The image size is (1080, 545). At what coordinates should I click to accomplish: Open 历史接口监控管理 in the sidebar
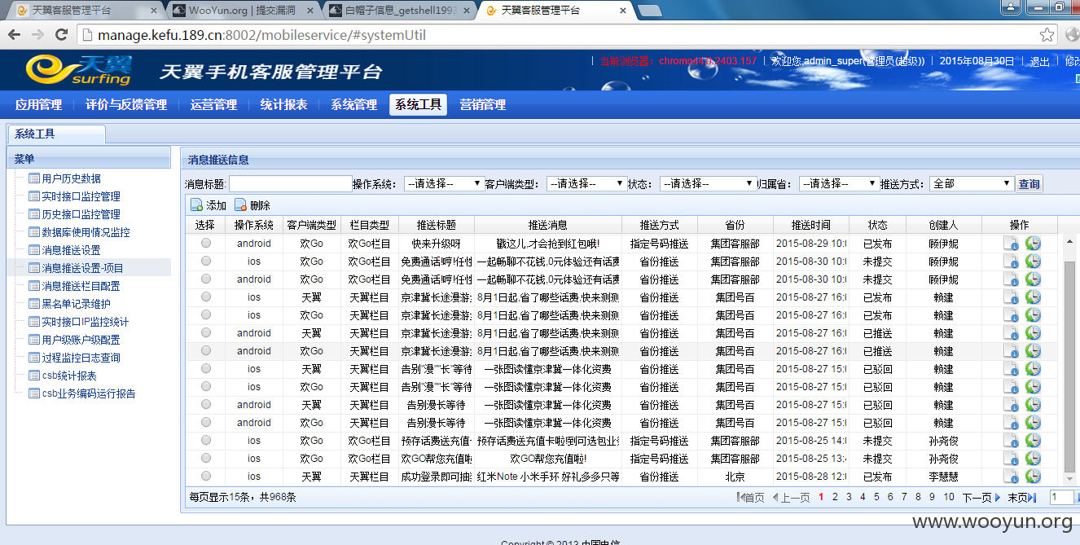click(x=81, y=214)
